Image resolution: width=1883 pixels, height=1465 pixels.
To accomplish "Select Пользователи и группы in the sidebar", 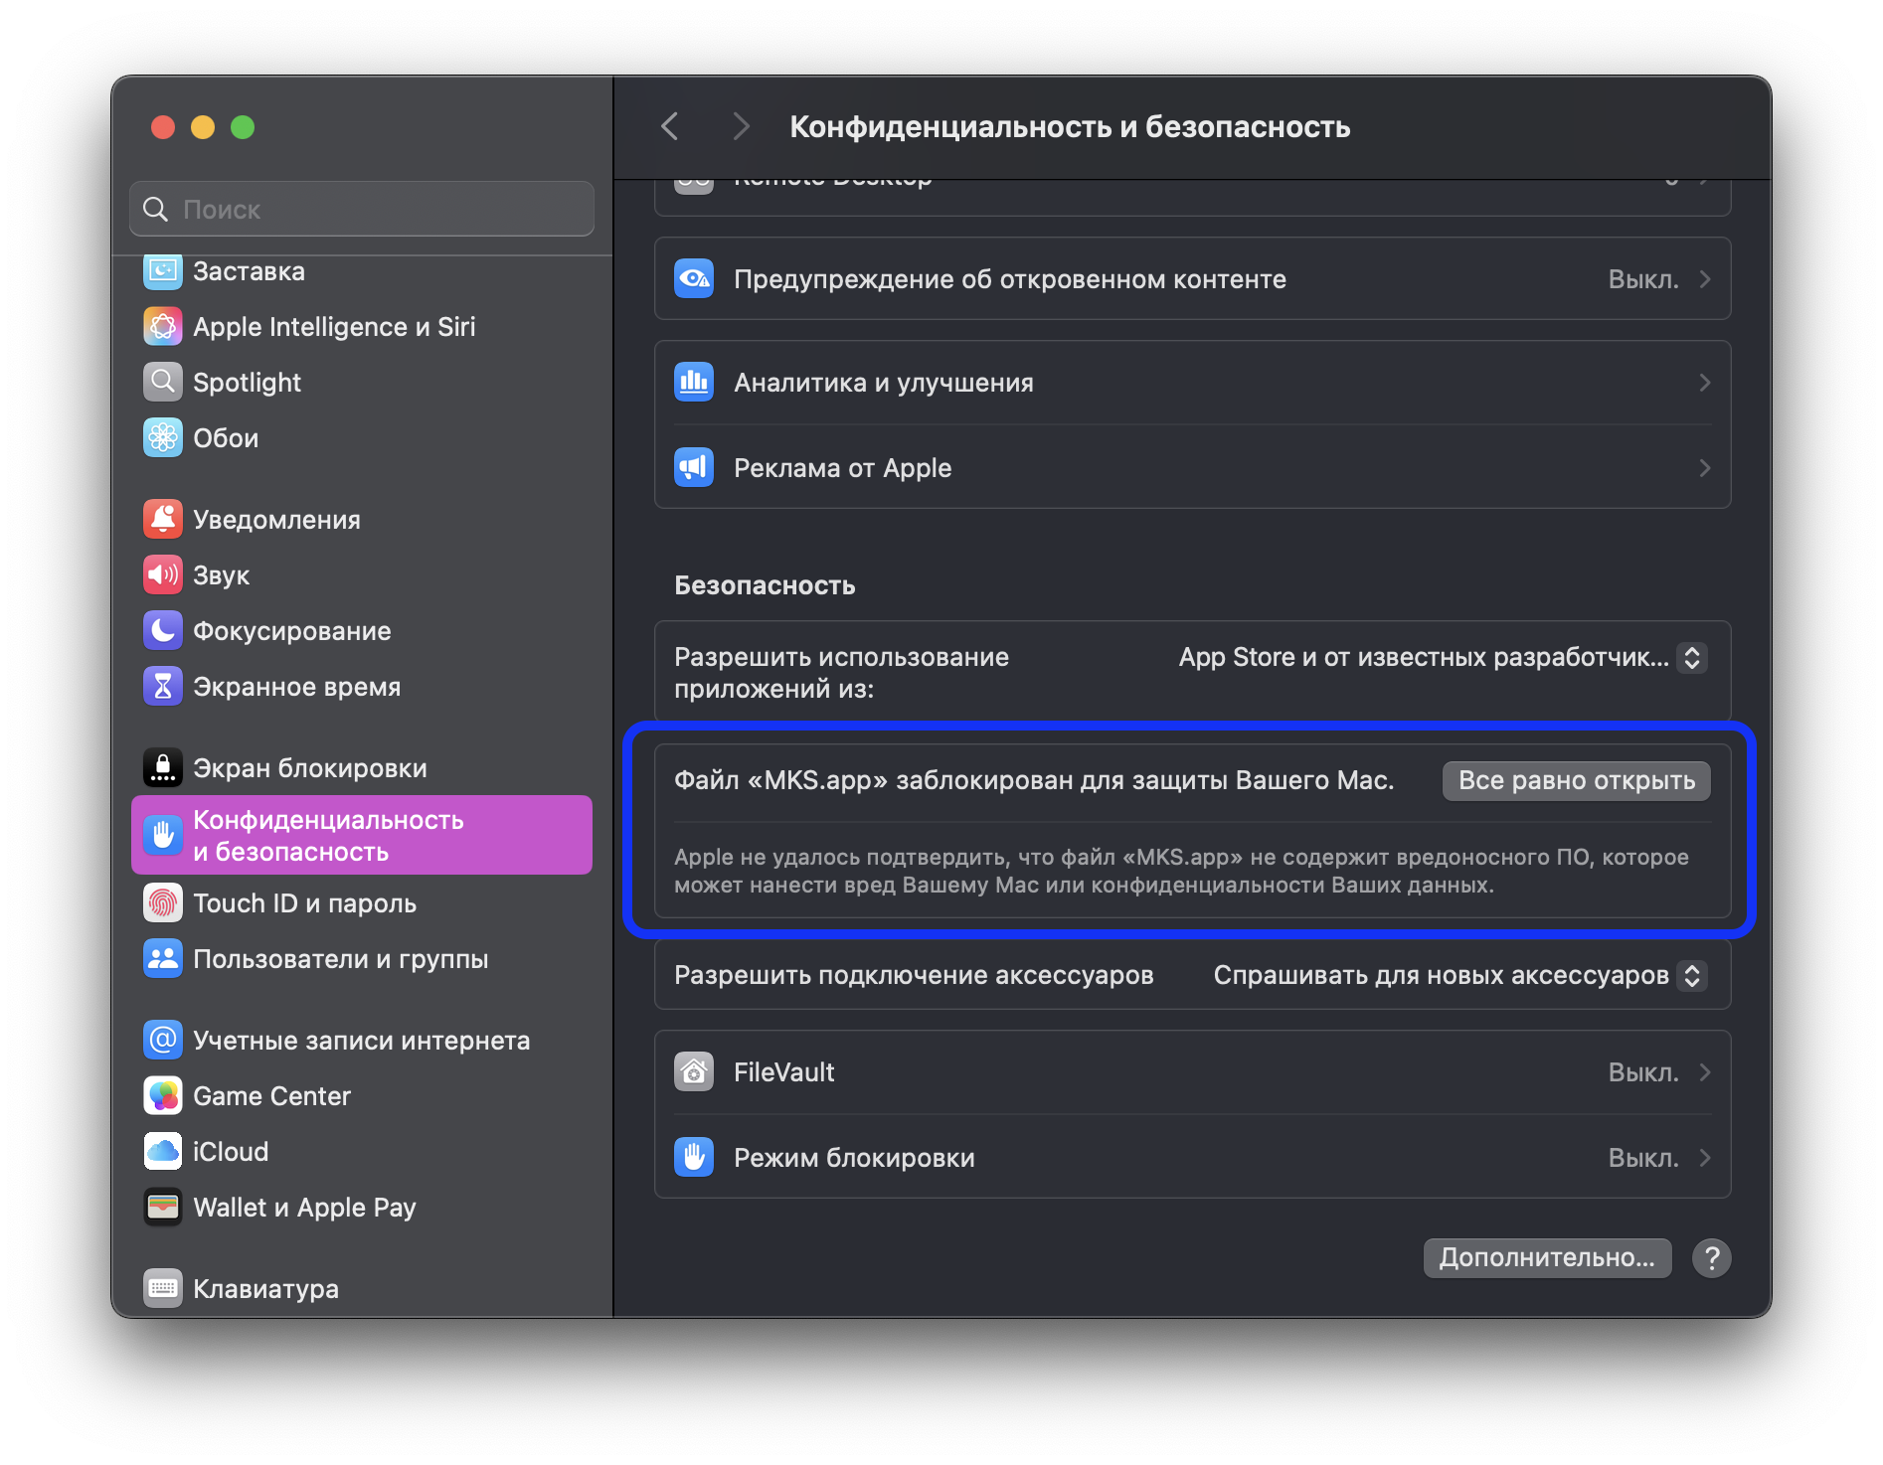I will coord(339,959).
